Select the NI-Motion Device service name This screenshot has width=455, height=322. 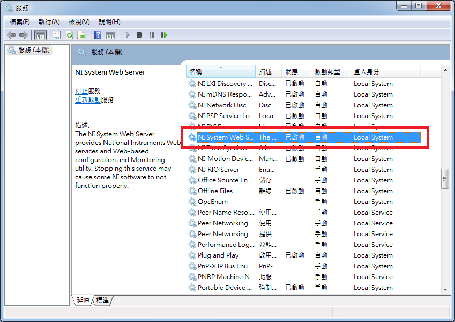tap(226, 159)
